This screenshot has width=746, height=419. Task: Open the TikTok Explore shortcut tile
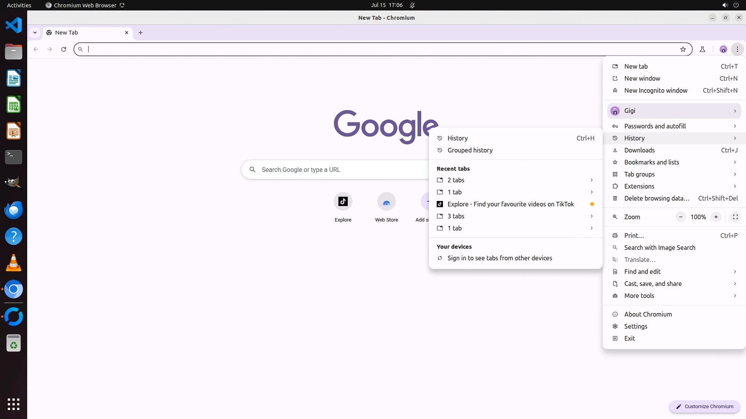click(343, 202)
